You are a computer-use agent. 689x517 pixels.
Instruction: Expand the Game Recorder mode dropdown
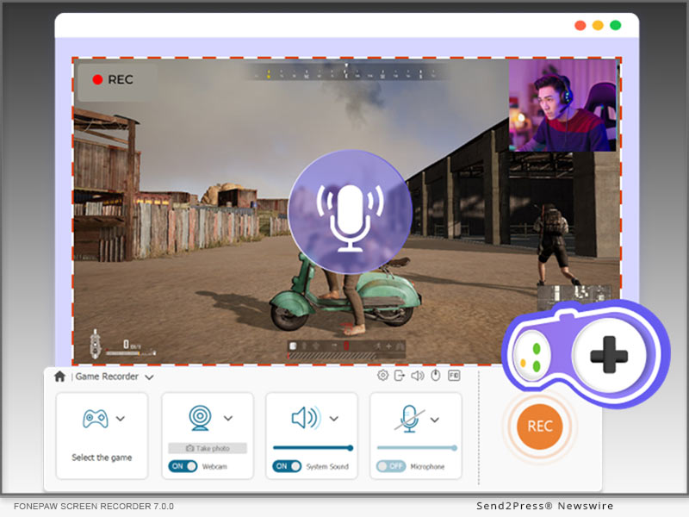149,377
